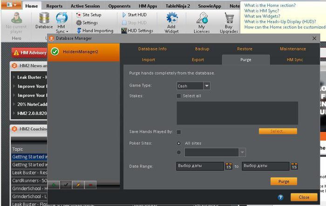326x206 pixels.
Task: Click the end date input field
Action: [x=265, y=166]
